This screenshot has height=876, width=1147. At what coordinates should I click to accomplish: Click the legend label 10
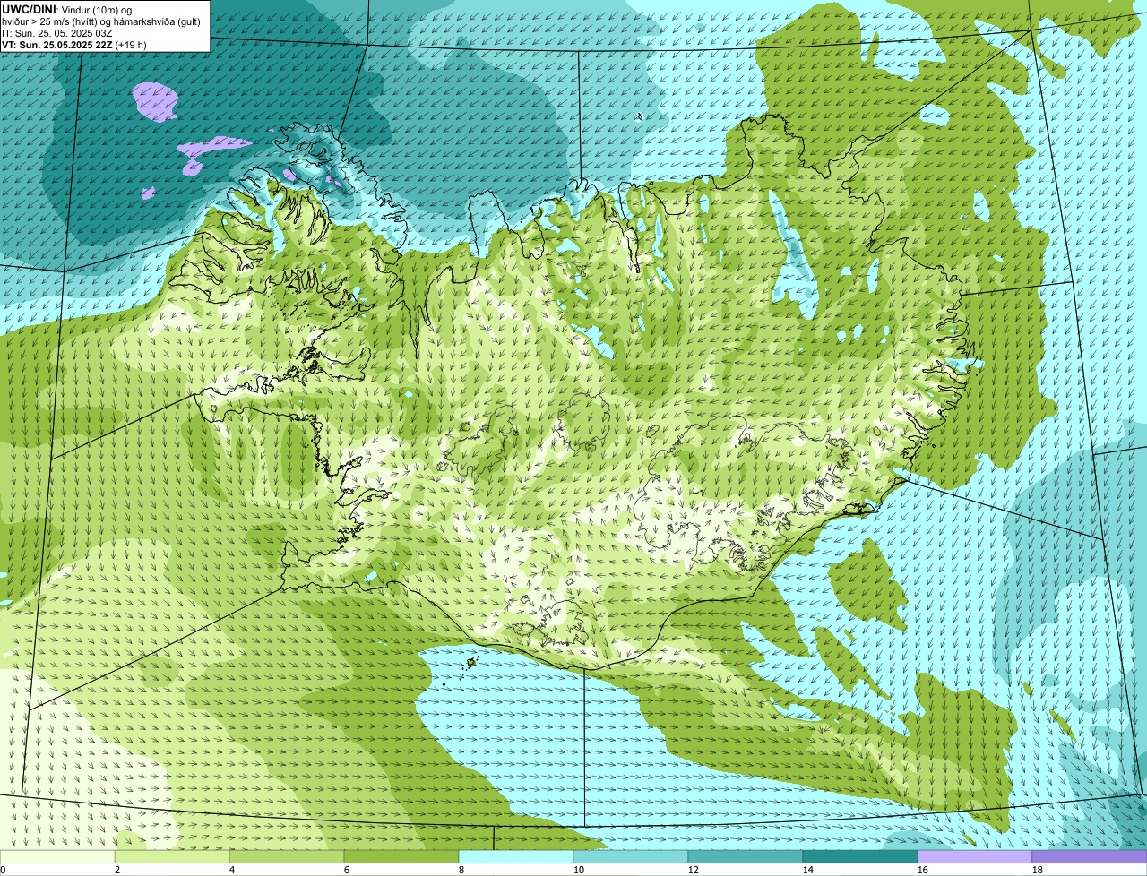tap(579, 870)
